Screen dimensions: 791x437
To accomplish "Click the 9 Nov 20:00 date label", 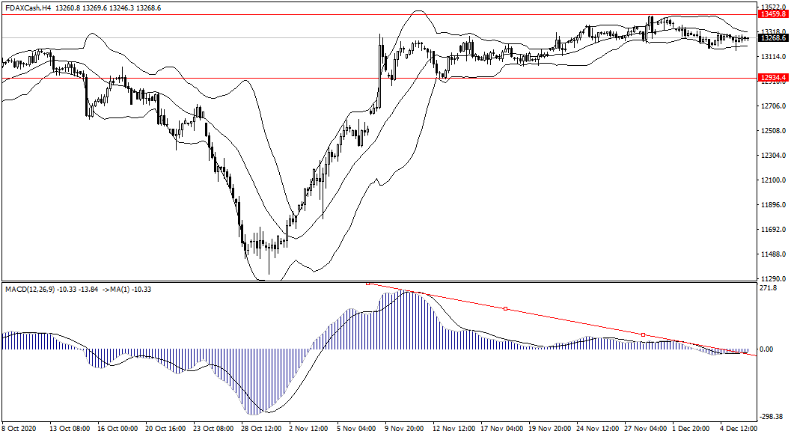I will coord(403,430).
